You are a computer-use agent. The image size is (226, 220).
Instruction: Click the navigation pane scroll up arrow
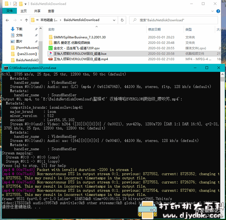click(41, 28)
